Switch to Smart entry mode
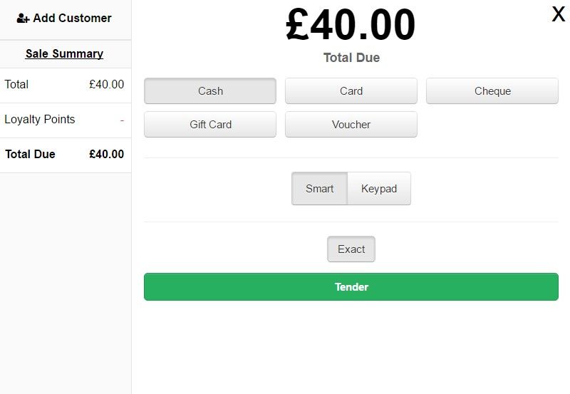The height and width of the screenshot is (394, 570). (319, 189)
